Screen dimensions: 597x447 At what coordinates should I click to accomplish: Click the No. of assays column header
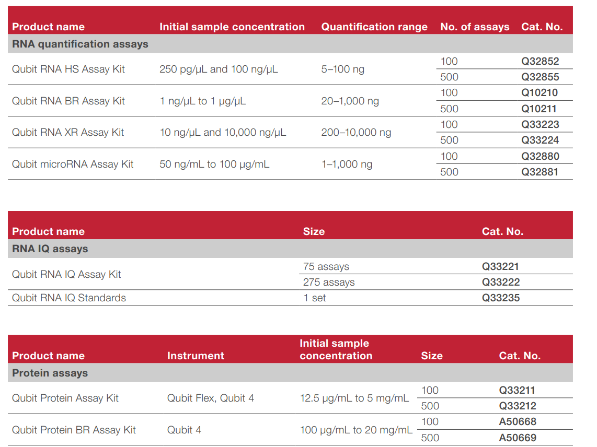click(475, 27)
